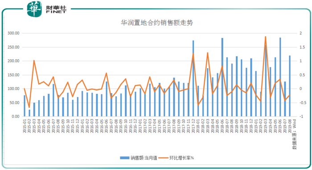Viewport: 312px width, 170px height.
Task: Select the 环比增长率% legend label
Action: (181, 158)
